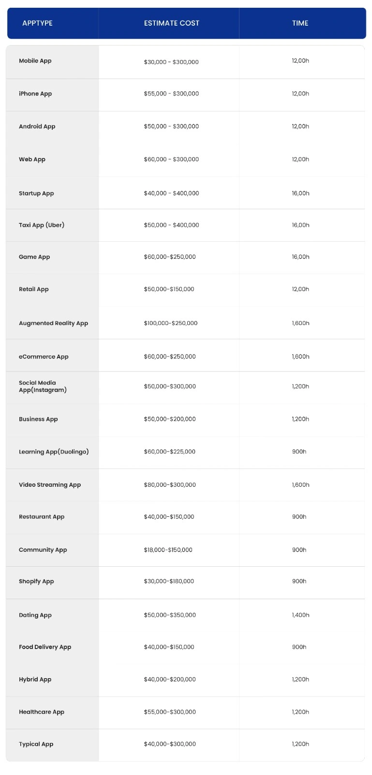The width and height of the screenshot is (372, 775).
Task: Click the Taxi App (Uber) label
Action: click(42, 225)
